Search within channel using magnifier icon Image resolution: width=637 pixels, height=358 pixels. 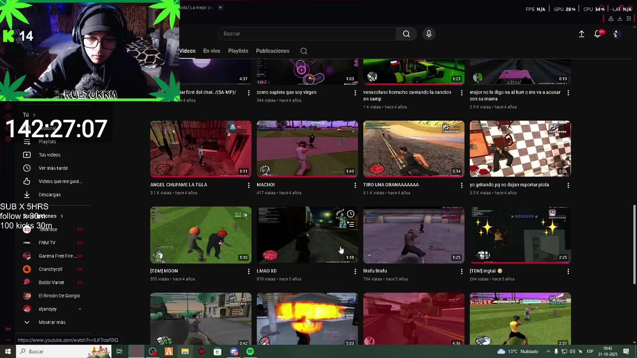[x=304, y=51]
